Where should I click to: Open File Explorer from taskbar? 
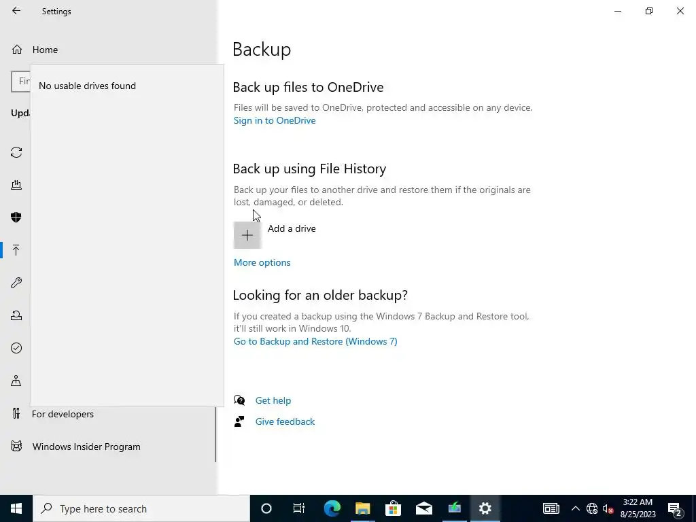pyautogui.click(x=363, y=508)
